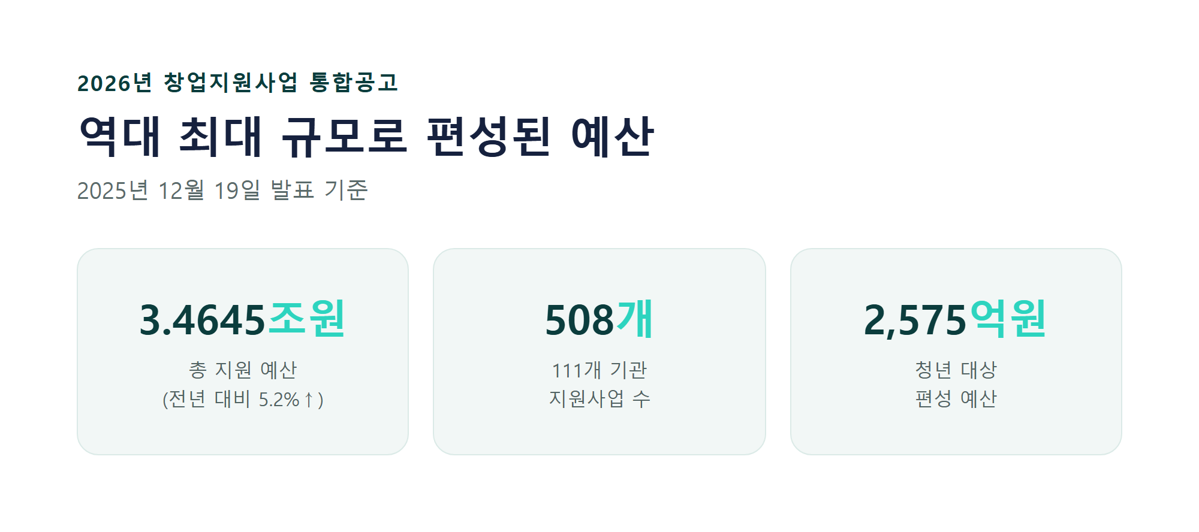The height and width of the screenshot is (532, 1199).
Task: Click the headline 역대 최대 규모로 편성된 예산
Action: 366,137
